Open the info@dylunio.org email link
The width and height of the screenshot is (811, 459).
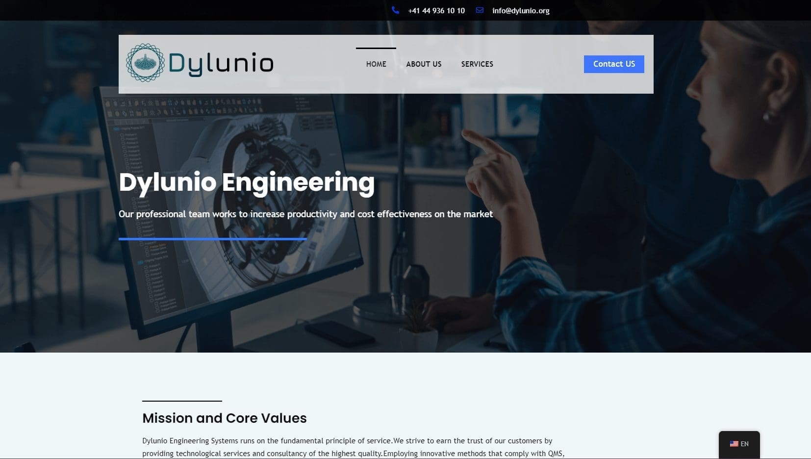(x=521, y=11)
